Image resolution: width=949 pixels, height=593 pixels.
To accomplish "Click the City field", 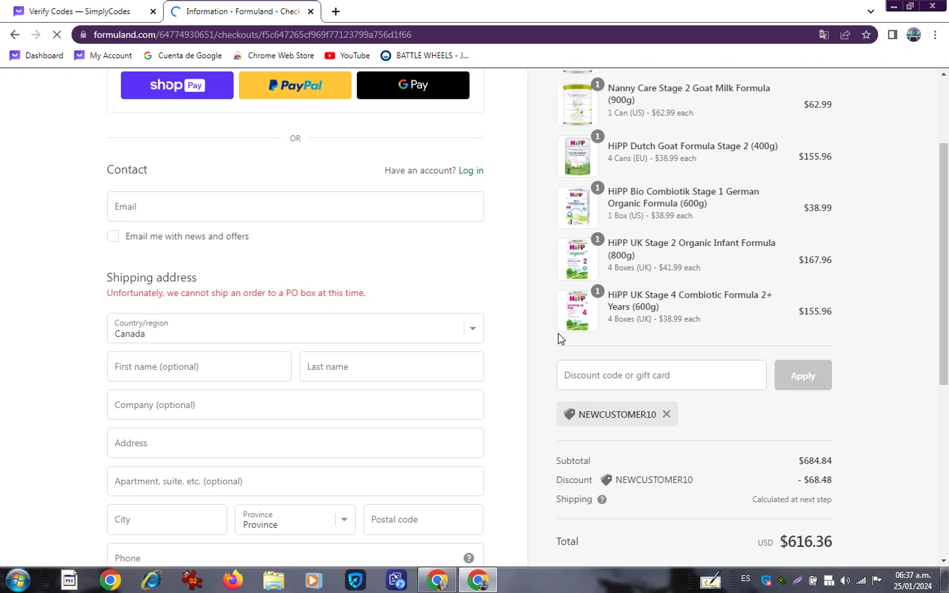I will point(167,520).
